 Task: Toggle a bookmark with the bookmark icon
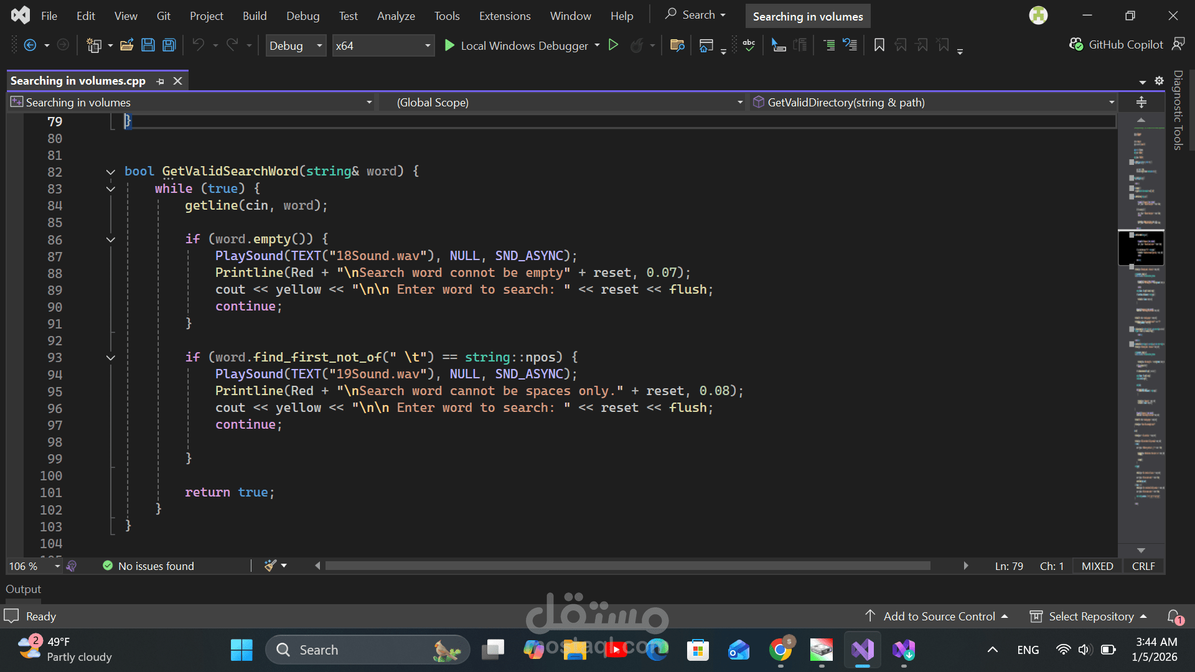tap(879, 45)
